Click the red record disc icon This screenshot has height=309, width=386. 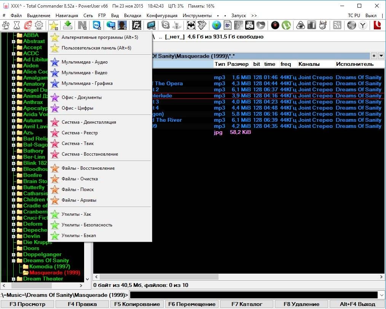pos(275,25)
